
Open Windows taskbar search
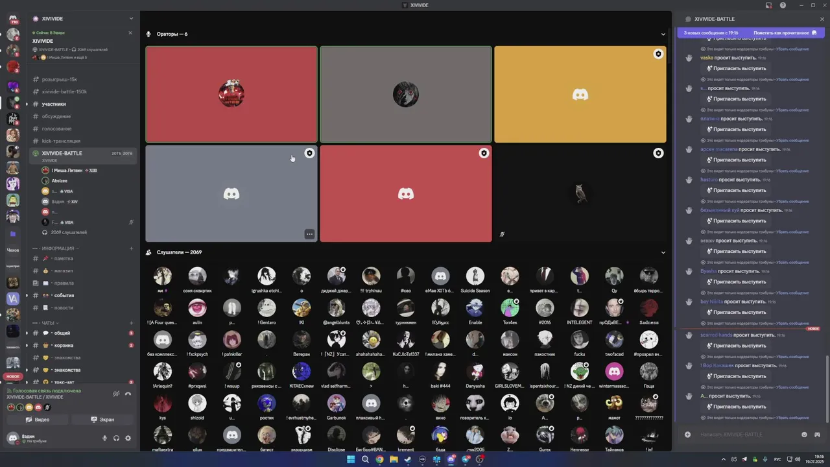pyautogui.click(x=365, y=459)
